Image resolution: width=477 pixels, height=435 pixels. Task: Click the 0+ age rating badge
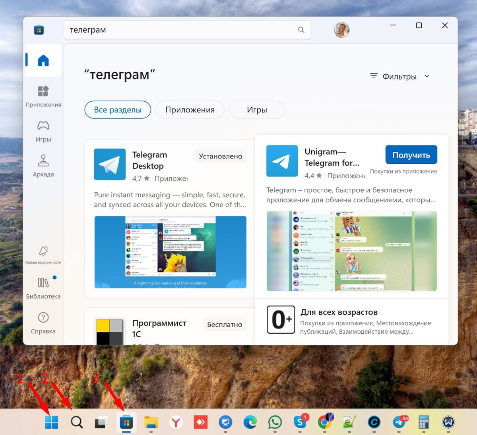[x=281, y=320]
